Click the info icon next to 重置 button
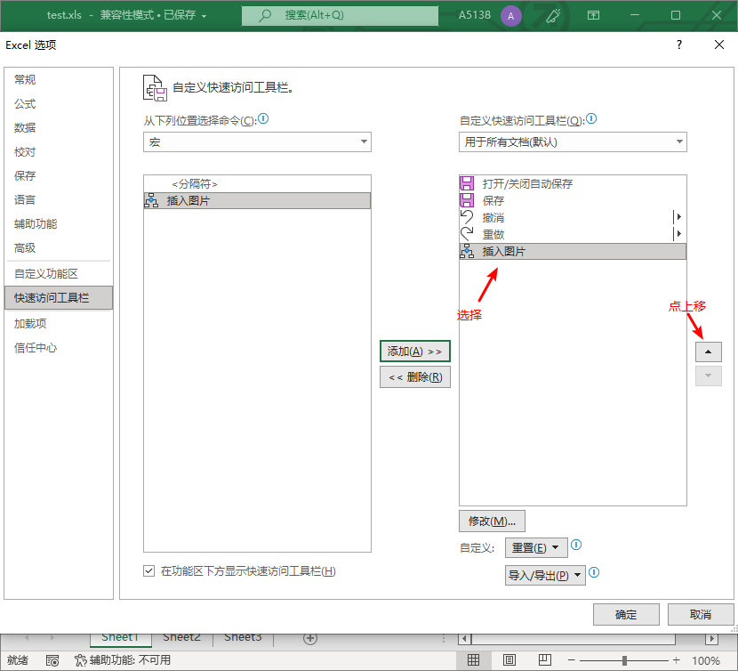The width and height of the screenshot is (738, 671). 575,546
